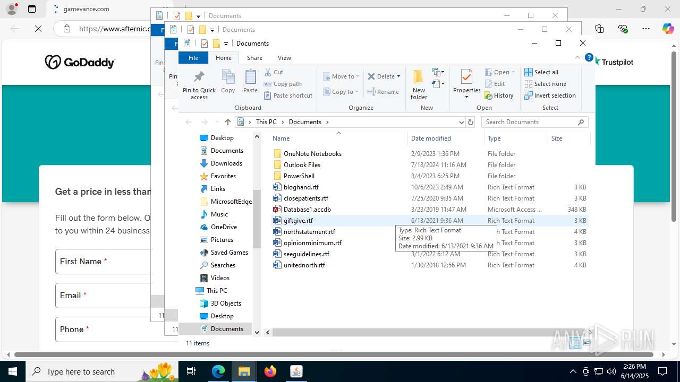Select the seeguidelines.rtf file
The height and width of the screenshot is (382, 680).
(x=306, y=254)
